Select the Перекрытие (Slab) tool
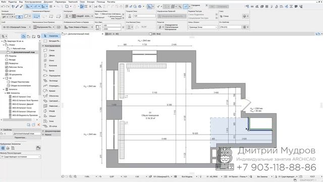The height and width of the screenshot is (182, 323). click(51, 75)
